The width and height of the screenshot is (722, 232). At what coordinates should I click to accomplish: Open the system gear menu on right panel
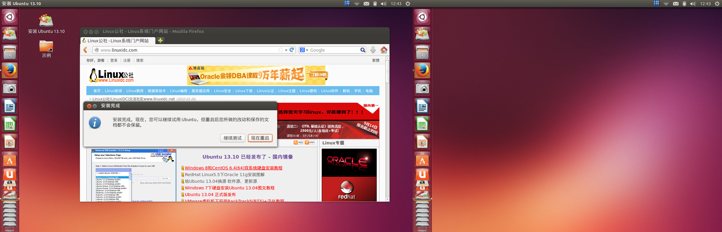pos(717,4)
